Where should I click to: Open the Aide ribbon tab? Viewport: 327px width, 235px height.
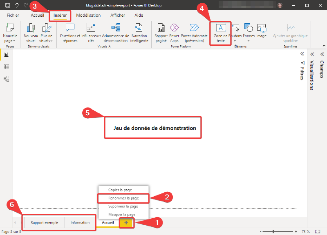tap(139, 15)
